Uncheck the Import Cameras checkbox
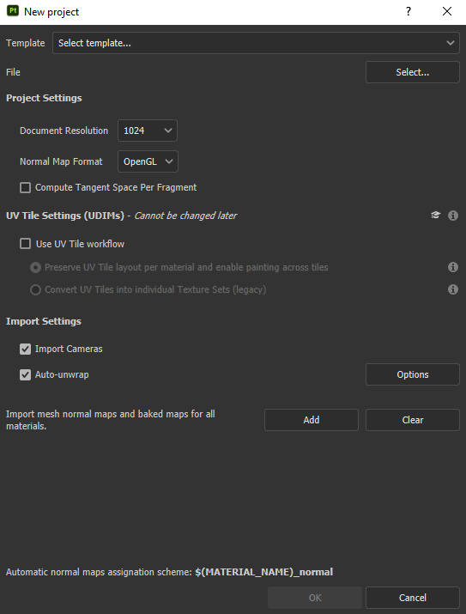This screenshot has width=466, height=614. point(26,349)
